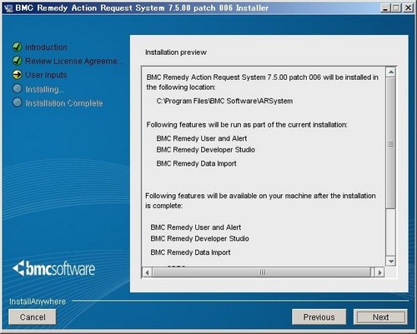Select the Installing... step label
This screenshot has width=417, height=334.
point(45,89)
